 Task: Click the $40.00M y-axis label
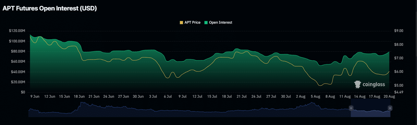pos(18,72)
